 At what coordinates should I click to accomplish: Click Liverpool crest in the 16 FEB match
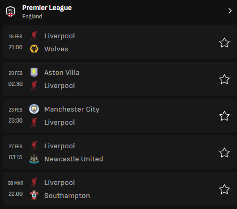point(34,36)
